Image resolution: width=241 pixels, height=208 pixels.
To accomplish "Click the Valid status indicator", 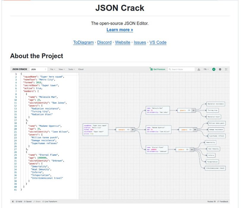I will (x=19, y=201).
